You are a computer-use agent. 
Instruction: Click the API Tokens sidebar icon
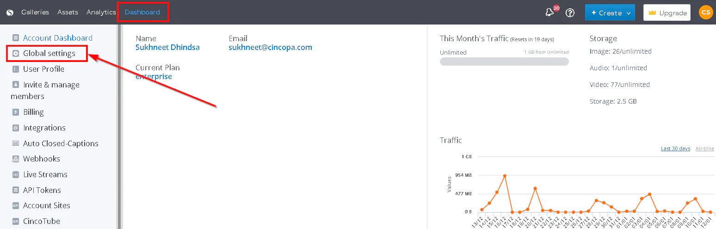pos(16,190)
